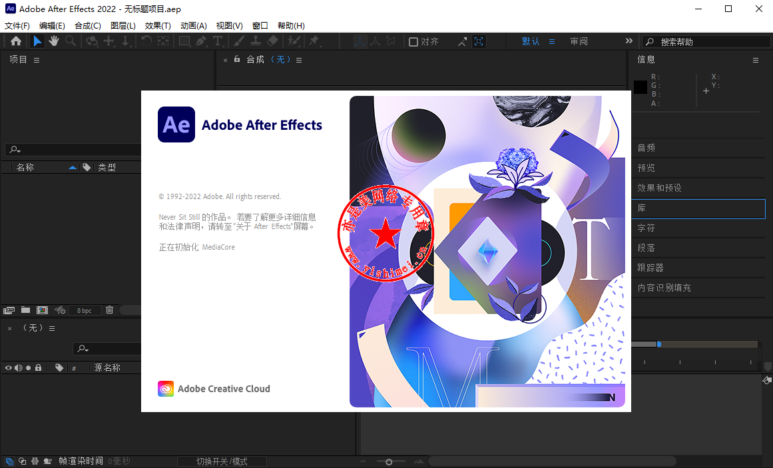Click the 切换开关/模式 button

click(222, 461)
